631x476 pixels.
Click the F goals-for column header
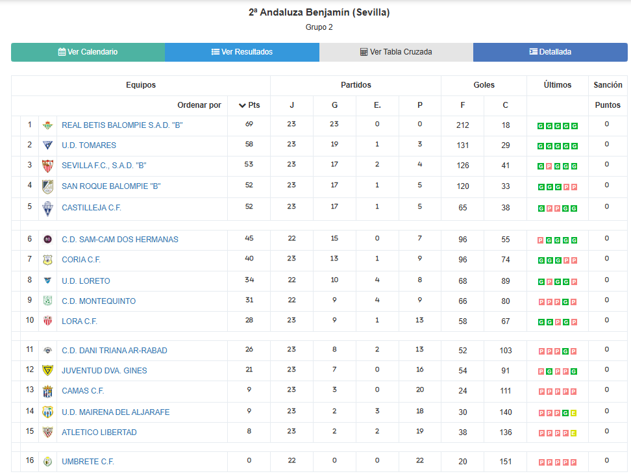pos(463,105)
